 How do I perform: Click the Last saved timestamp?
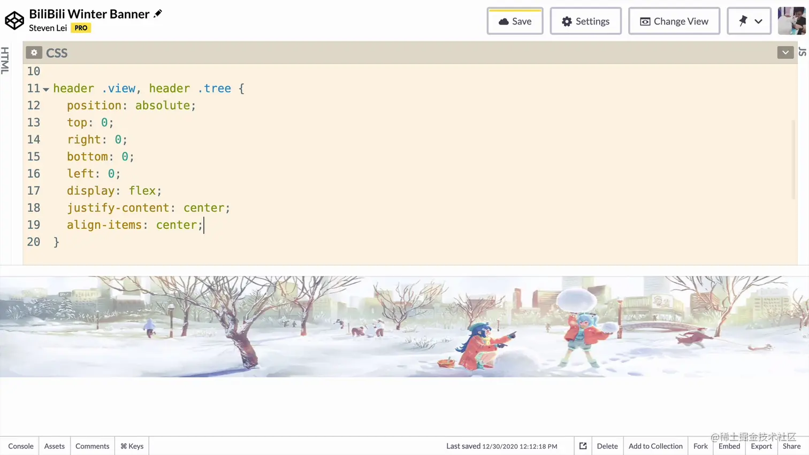pyautogui.click(x=501, y=446)
